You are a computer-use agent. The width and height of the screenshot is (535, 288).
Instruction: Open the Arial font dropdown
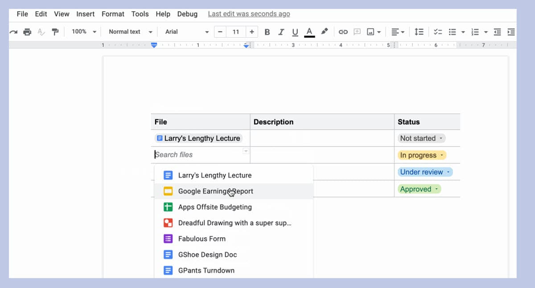point(187,32)
